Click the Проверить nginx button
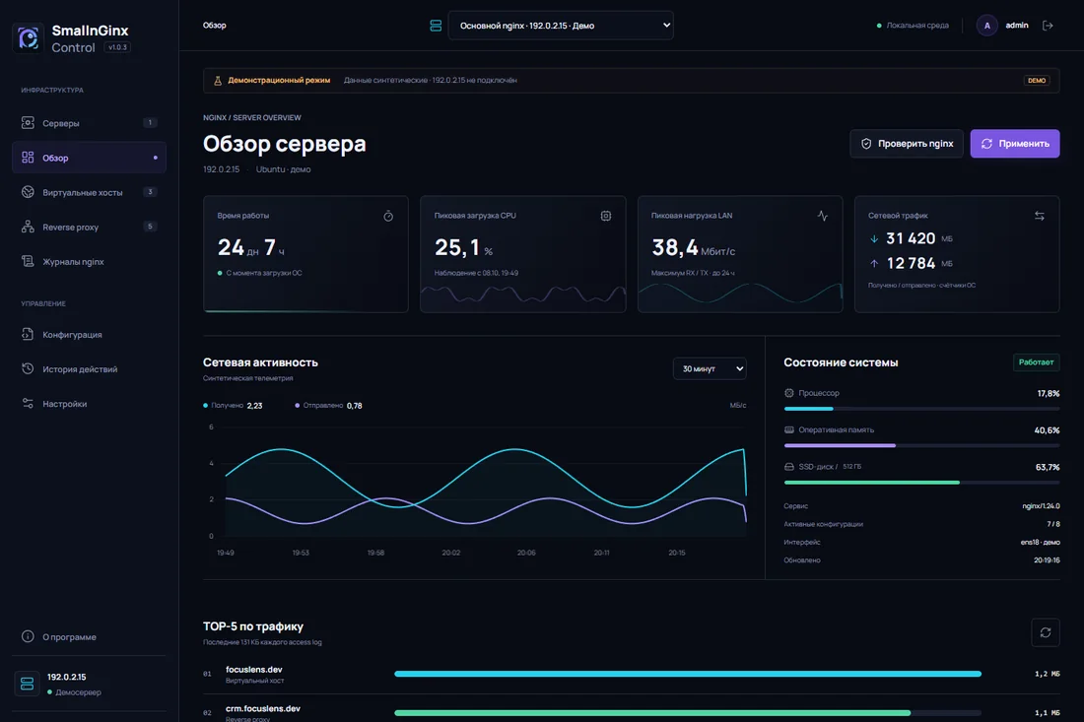The height and width of the screenshot is (722, 1084). pyautogui.click(x=907, y=144)
